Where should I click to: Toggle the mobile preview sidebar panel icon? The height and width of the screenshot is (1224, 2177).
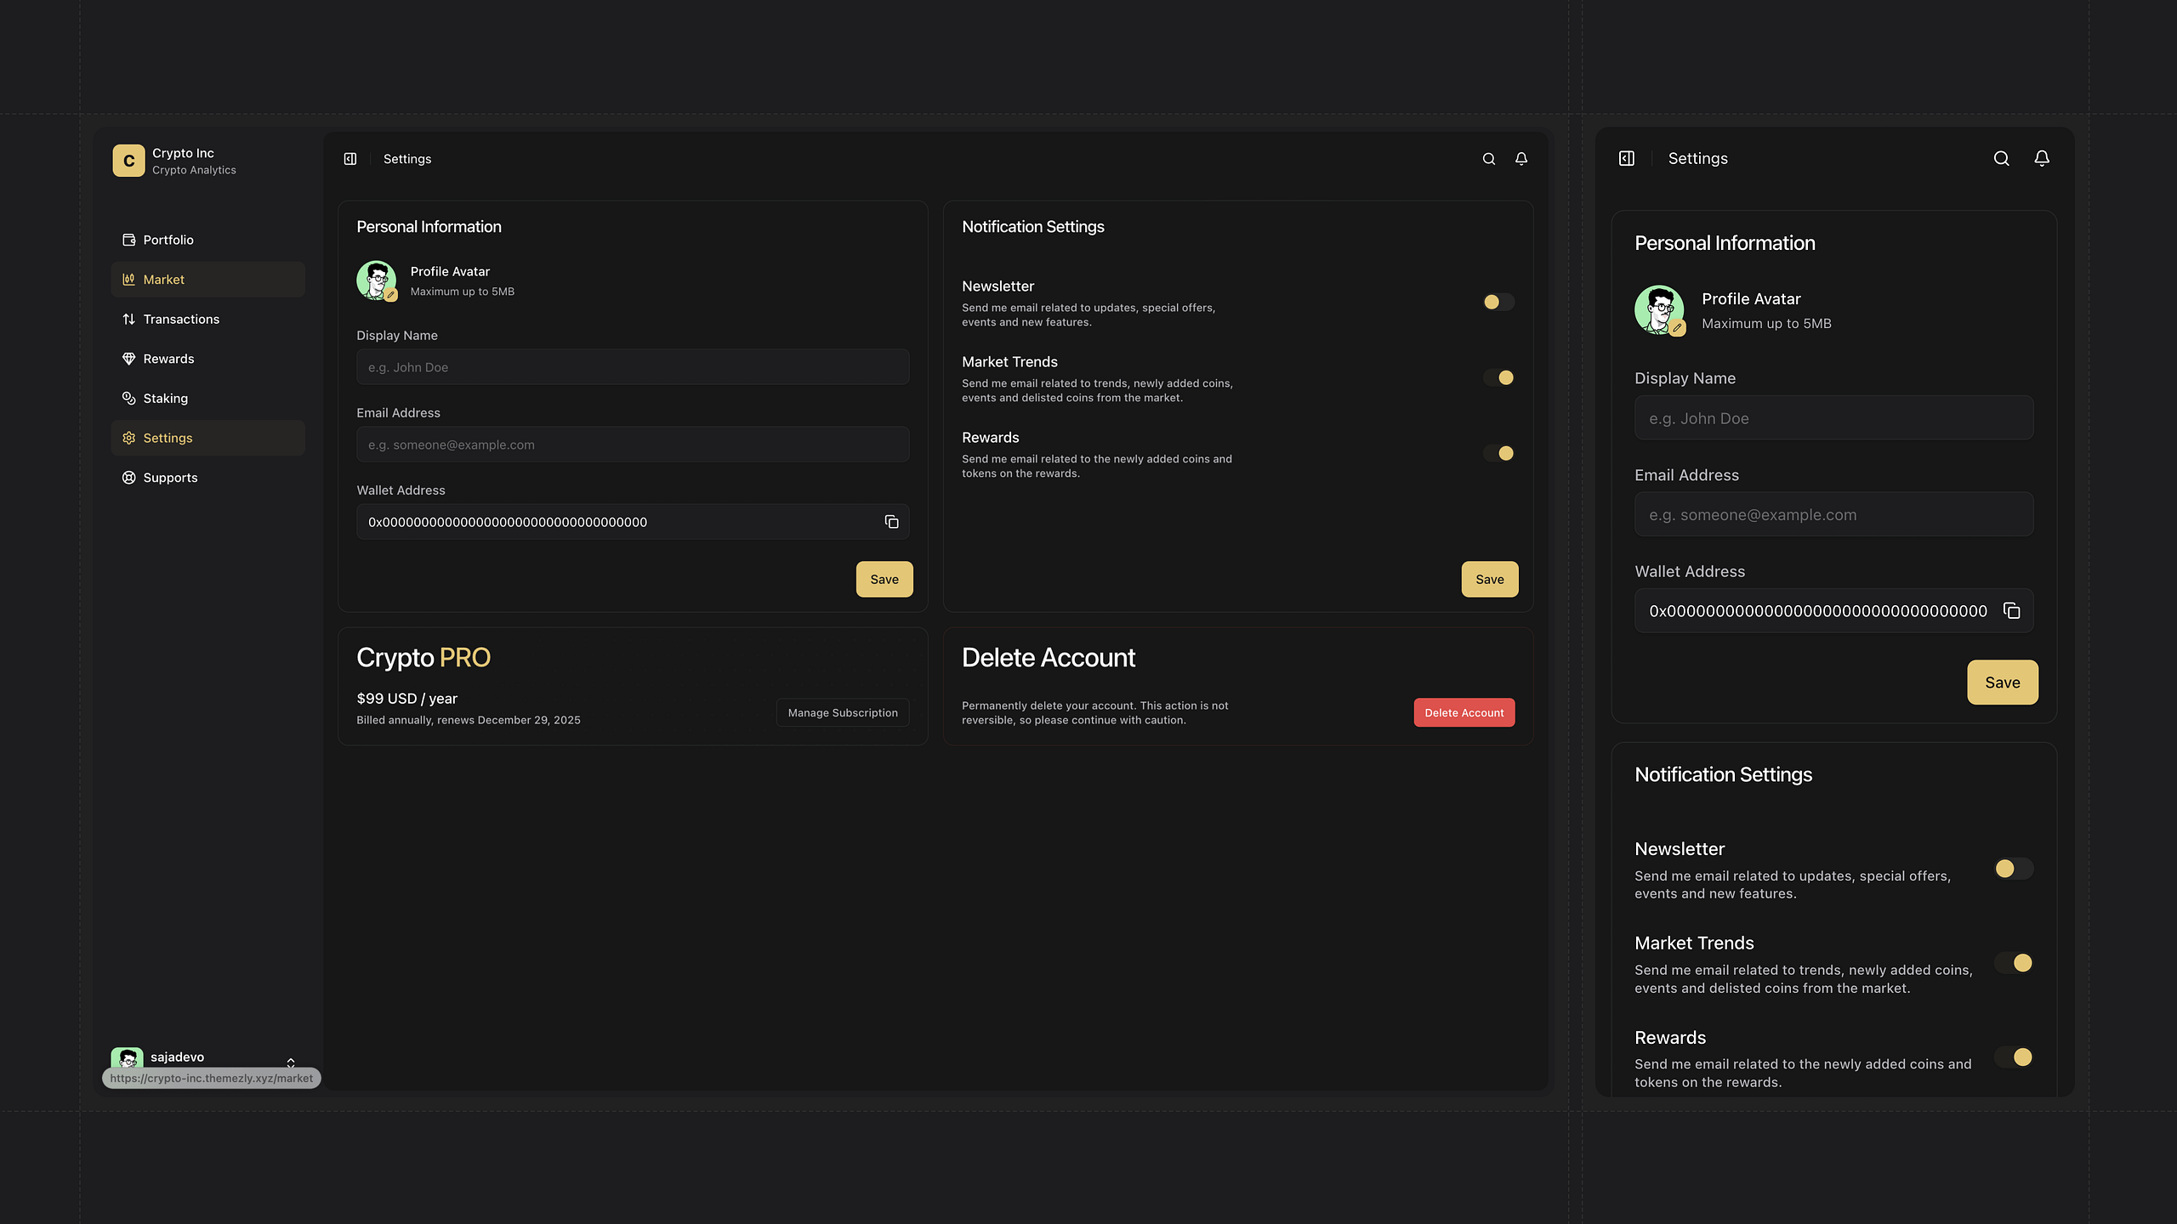[x=1627, y=159]
